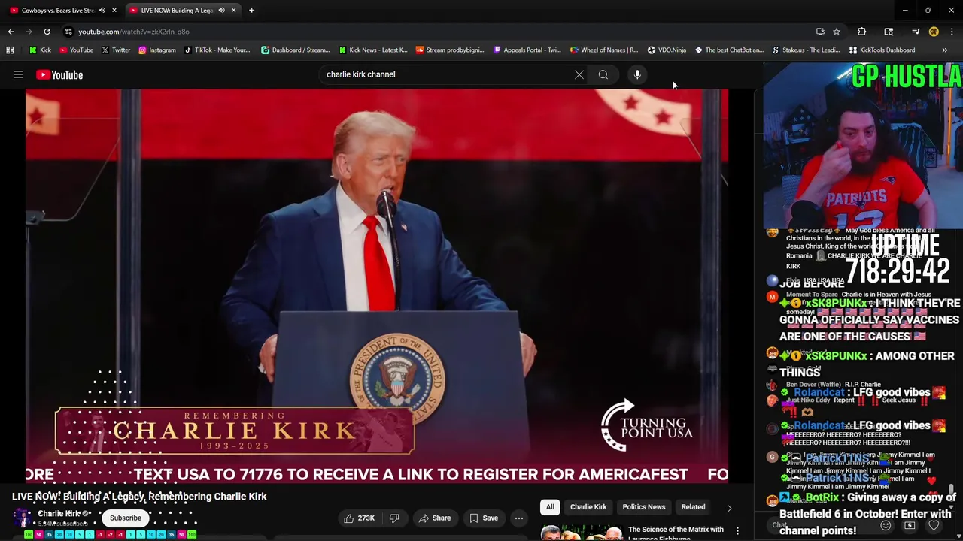Open VDO.Ninja bookmark
This screenshot has width=963, height=541.
[x=667, y=50]
